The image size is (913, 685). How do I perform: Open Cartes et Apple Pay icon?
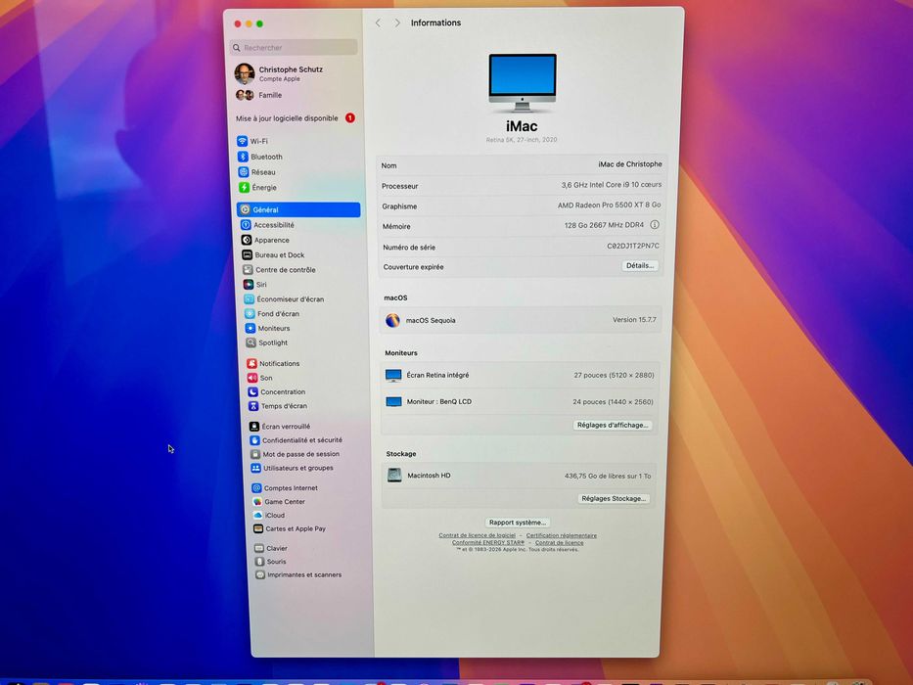258,528
